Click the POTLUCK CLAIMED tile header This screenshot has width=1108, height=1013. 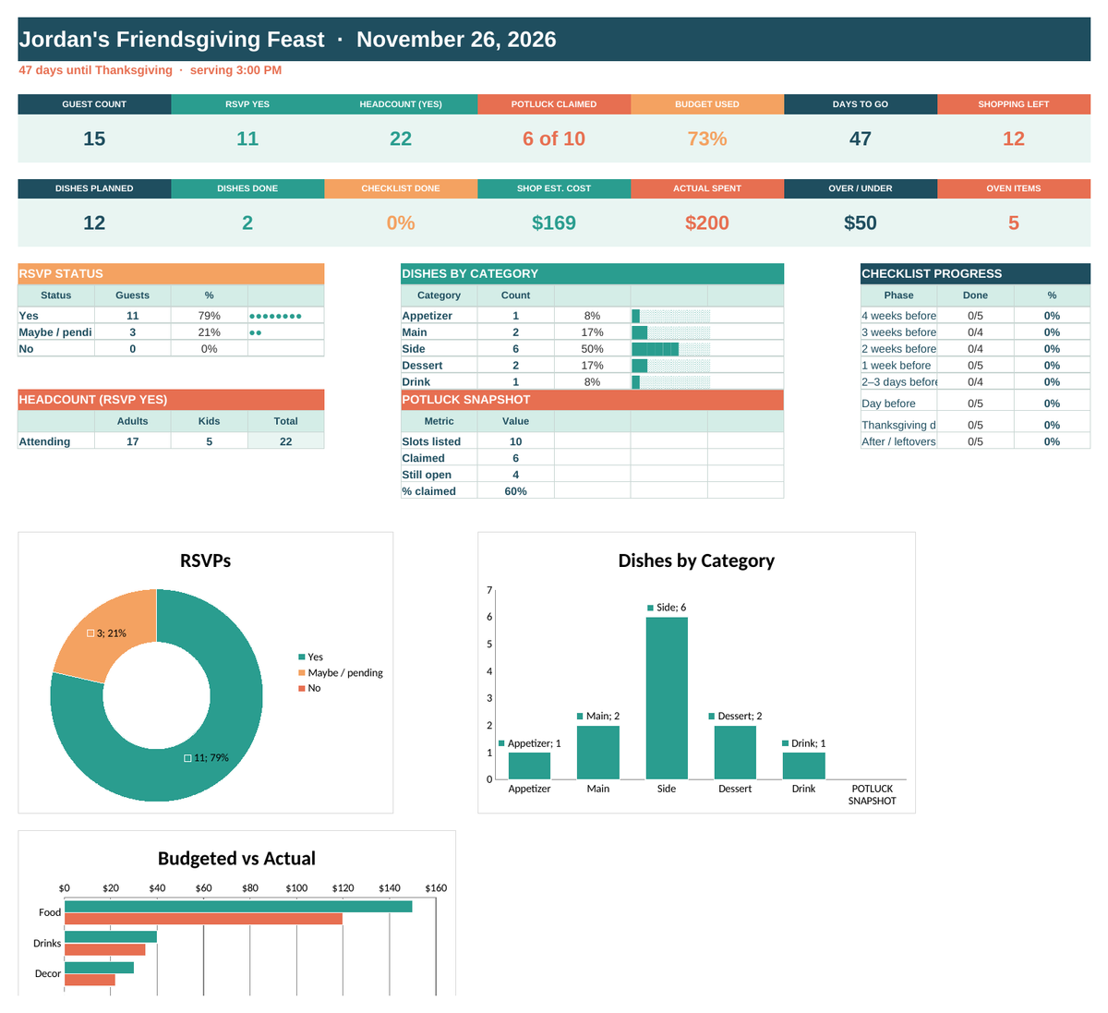554,104
